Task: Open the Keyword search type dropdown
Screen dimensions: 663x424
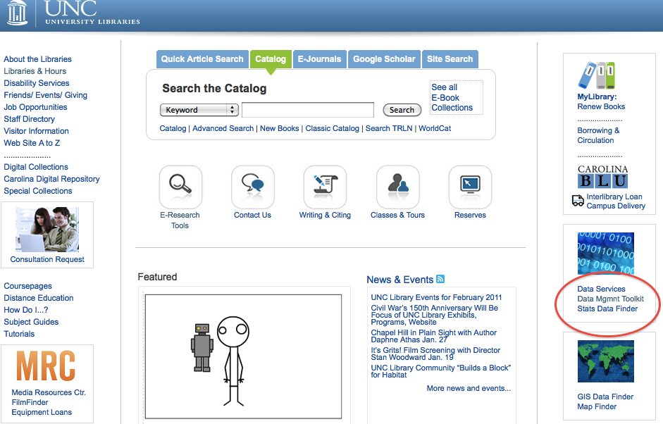Action: 199,110
